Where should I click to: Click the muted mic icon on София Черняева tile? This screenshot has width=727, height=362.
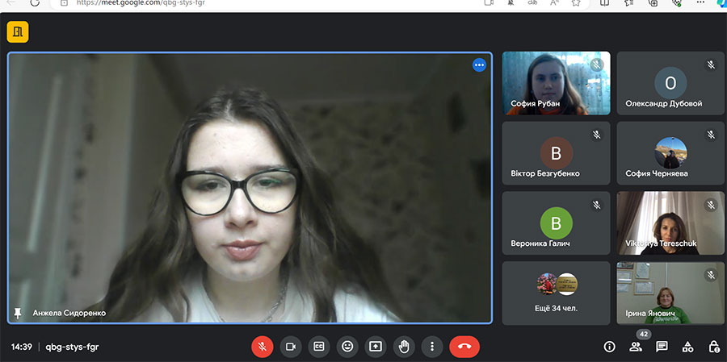(x=711, y=135)
